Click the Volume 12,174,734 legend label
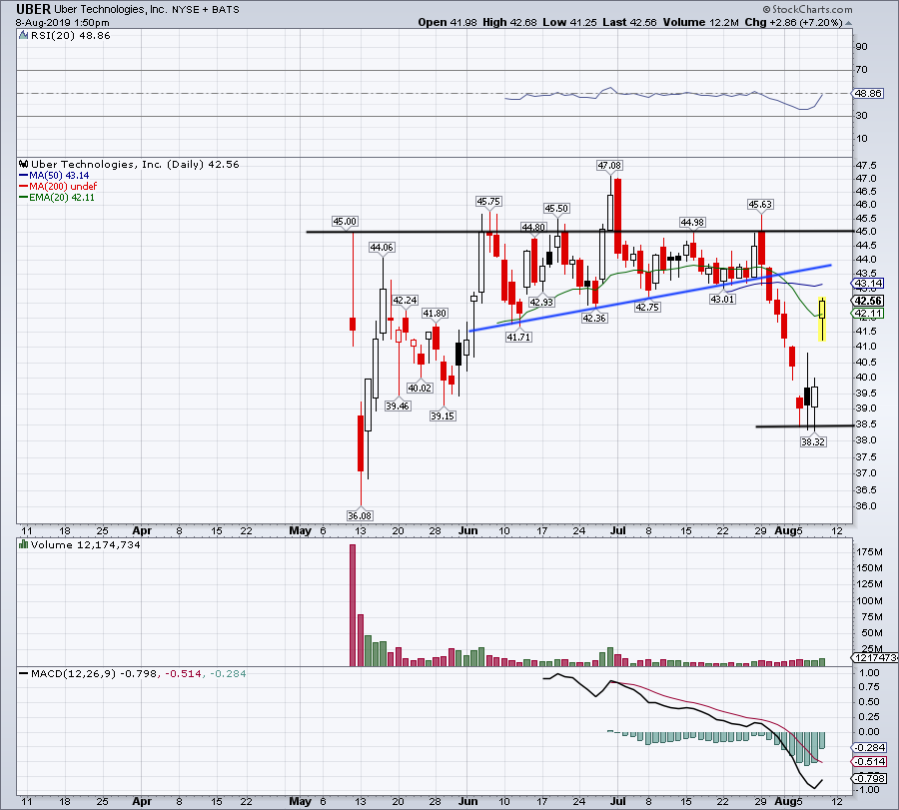The image size is (899, 810). 86,545
